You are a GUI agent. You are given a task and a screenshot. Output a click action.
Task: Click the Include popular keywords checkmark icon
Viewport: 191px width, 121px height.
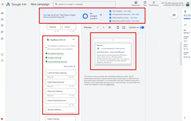tap(110, 14)
